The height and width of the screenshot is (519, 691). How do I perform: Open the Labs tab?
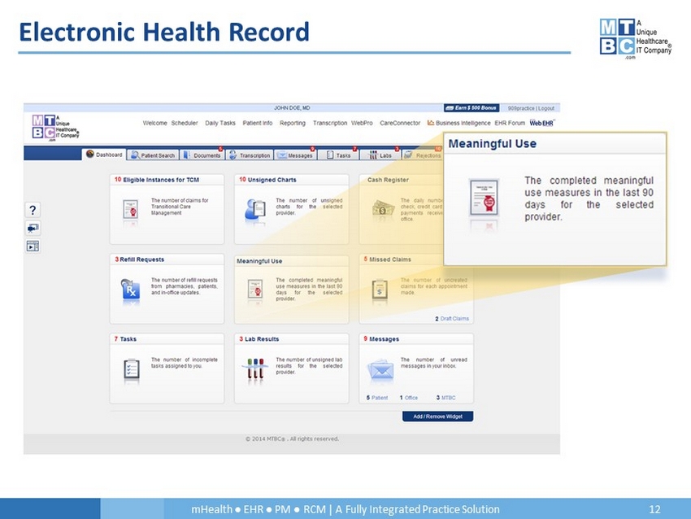pyautogui.click(x=380, y=155)
